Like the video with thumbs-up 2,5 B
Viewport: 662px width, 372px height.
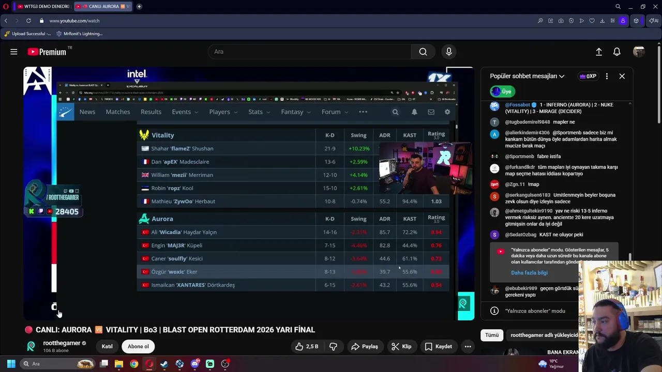pos(307,347)
